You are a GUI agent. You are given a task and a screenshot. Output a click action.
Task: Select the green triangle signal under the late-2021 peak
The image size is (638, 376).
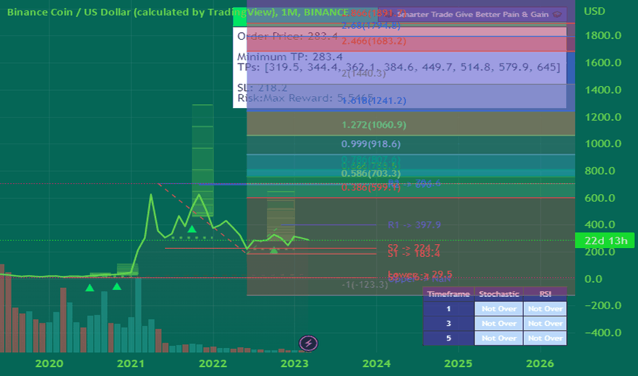click(x=192, y=229)
